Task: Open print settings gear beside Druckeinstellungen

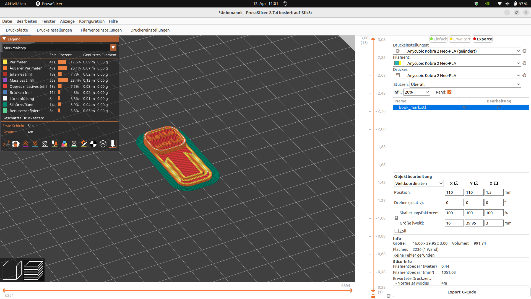Action: pyautogui.click(x=524, y=51)
